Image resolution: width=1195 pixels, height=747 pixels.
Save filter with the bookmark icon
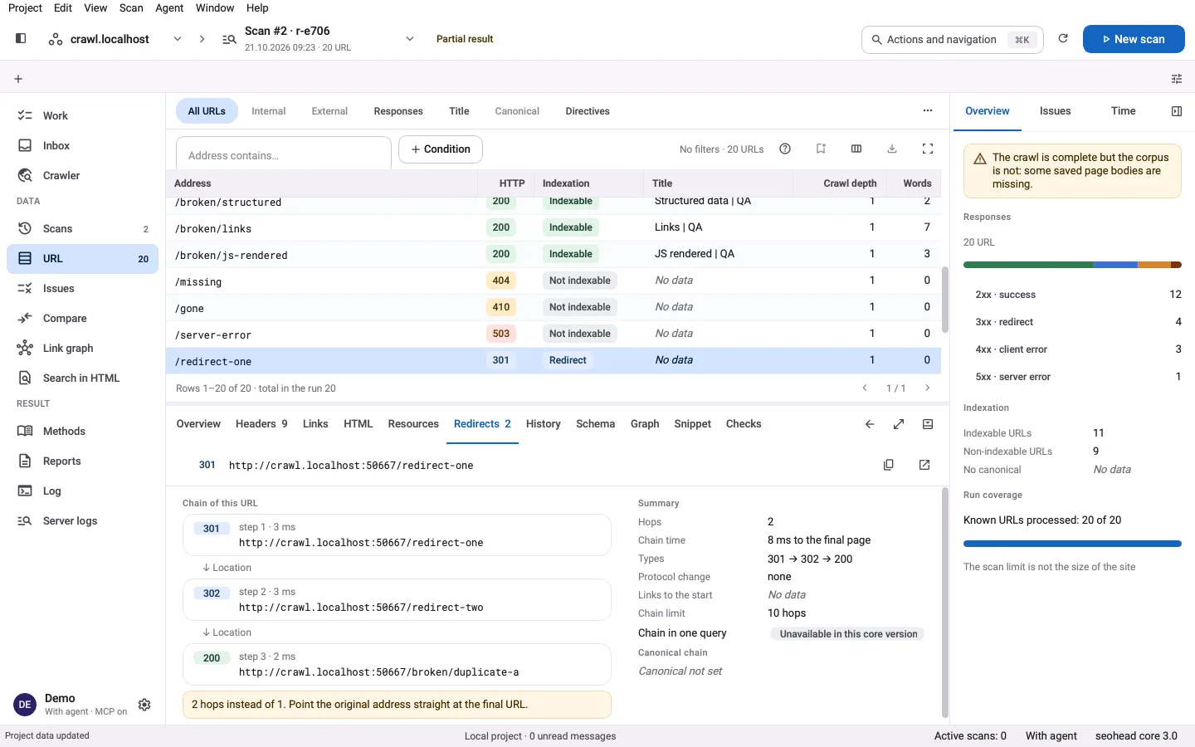coord(821,149)
